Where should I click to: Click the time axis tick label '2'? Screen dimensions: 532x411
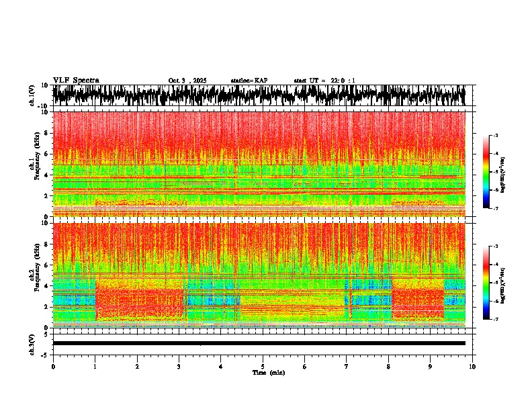pos(137,367)
